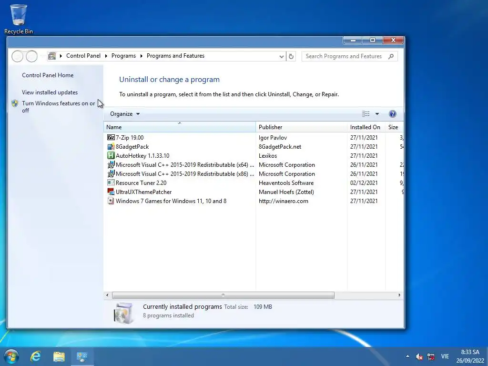Click the 7-Zip 19.00 program icon

pos(111,137)
